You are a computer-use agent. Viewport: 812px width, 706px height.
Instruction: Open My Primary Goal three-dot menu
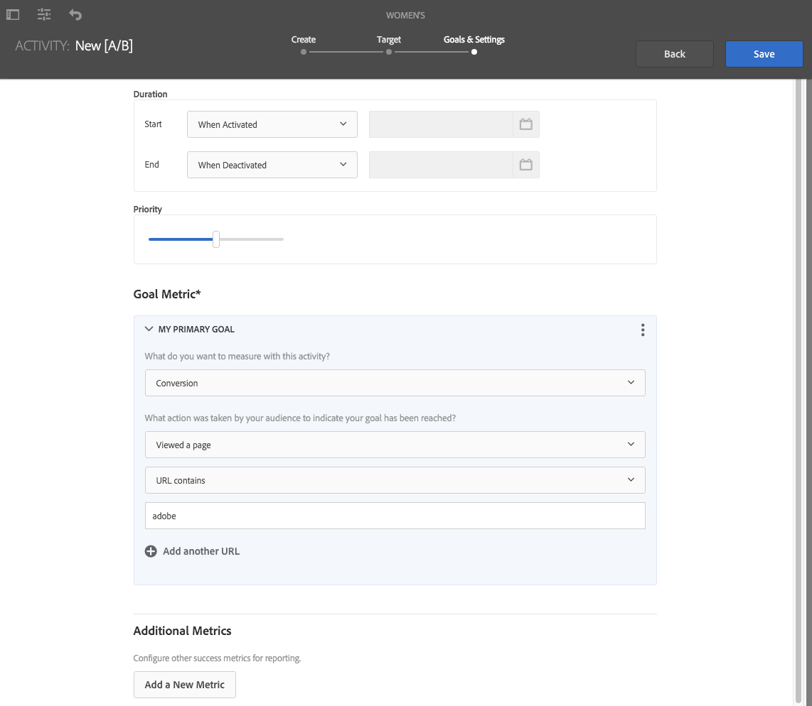click(643, 330)
